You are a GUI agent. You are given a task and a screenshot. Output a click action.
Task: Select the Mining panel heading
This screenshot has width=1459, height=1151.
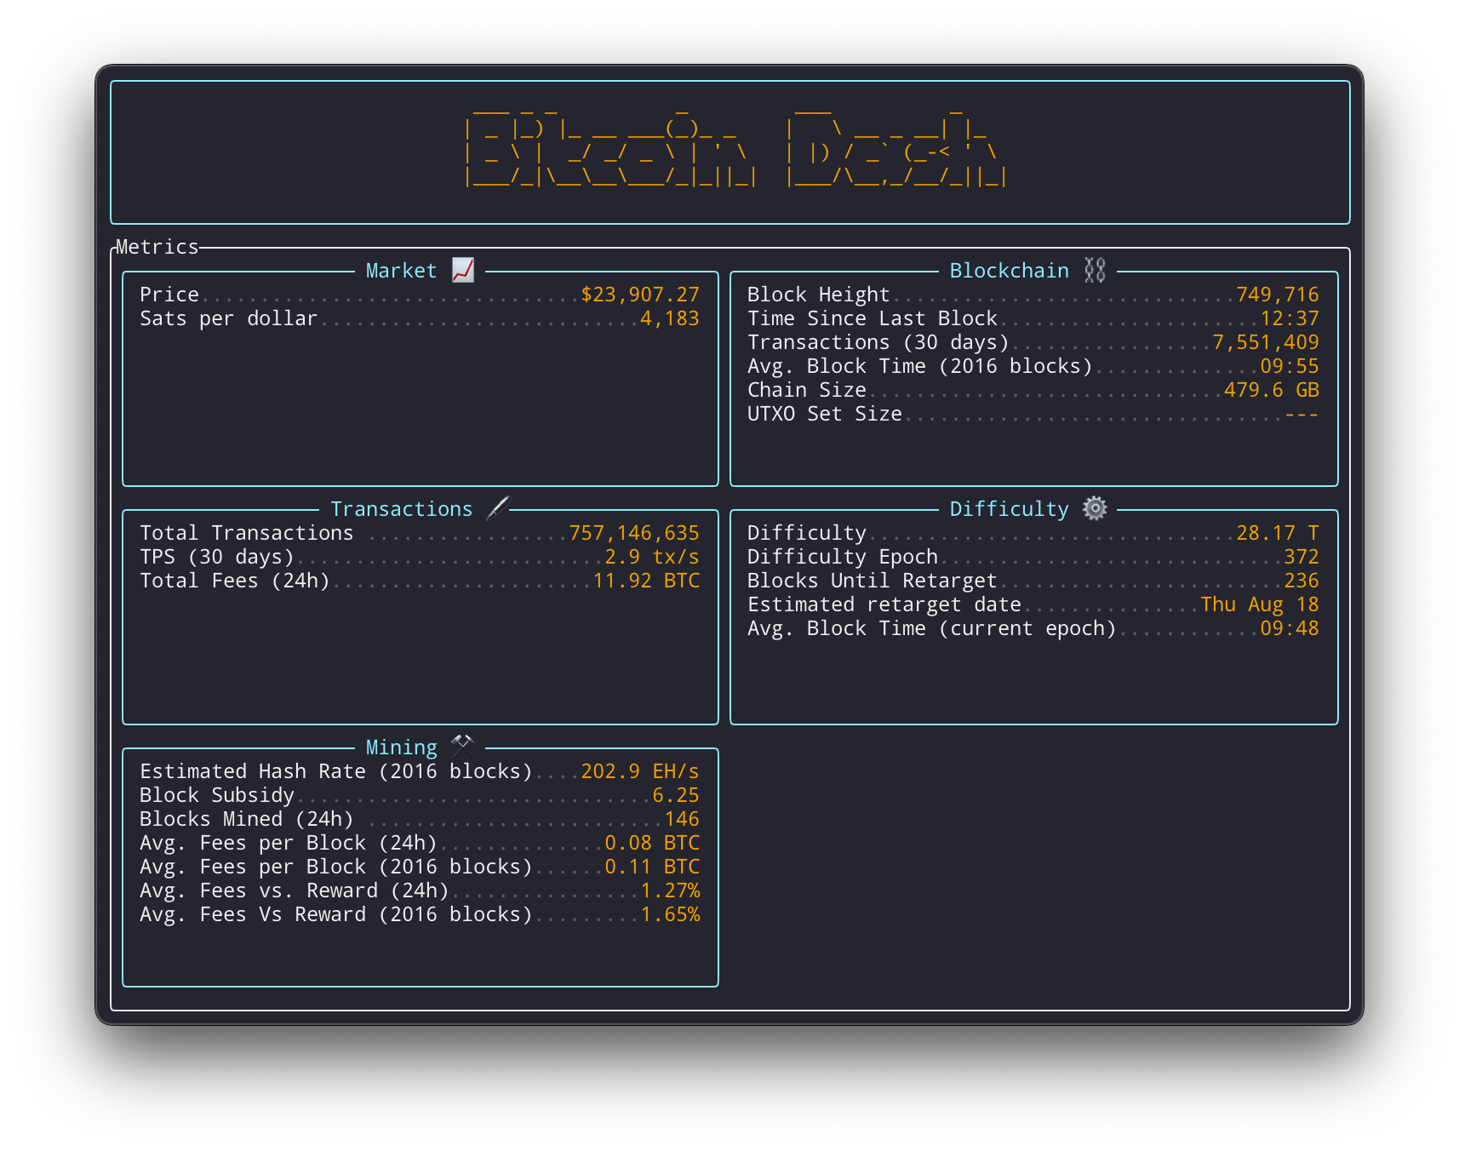401,747
